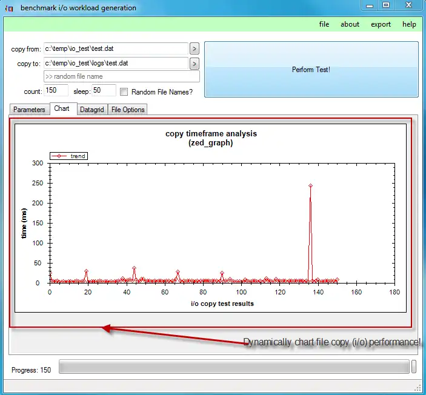426x395 pixels.
Task: Open the File Options tab
Action: (x=128, y=110)
